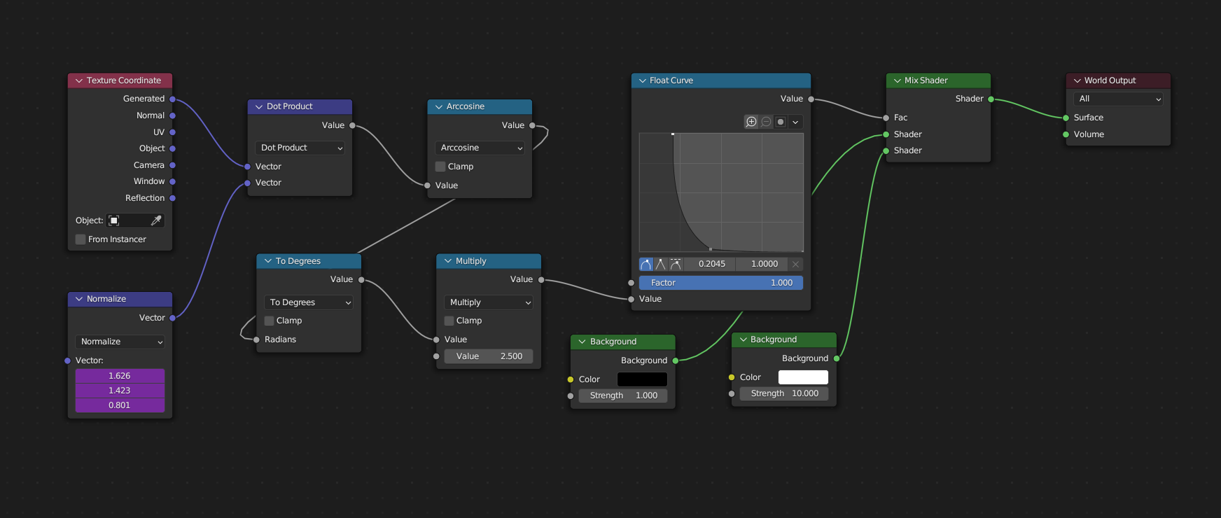Viewport: 1221px width, 518px height.
Task: Enable From Instancer checkbox
Action: 81,239
